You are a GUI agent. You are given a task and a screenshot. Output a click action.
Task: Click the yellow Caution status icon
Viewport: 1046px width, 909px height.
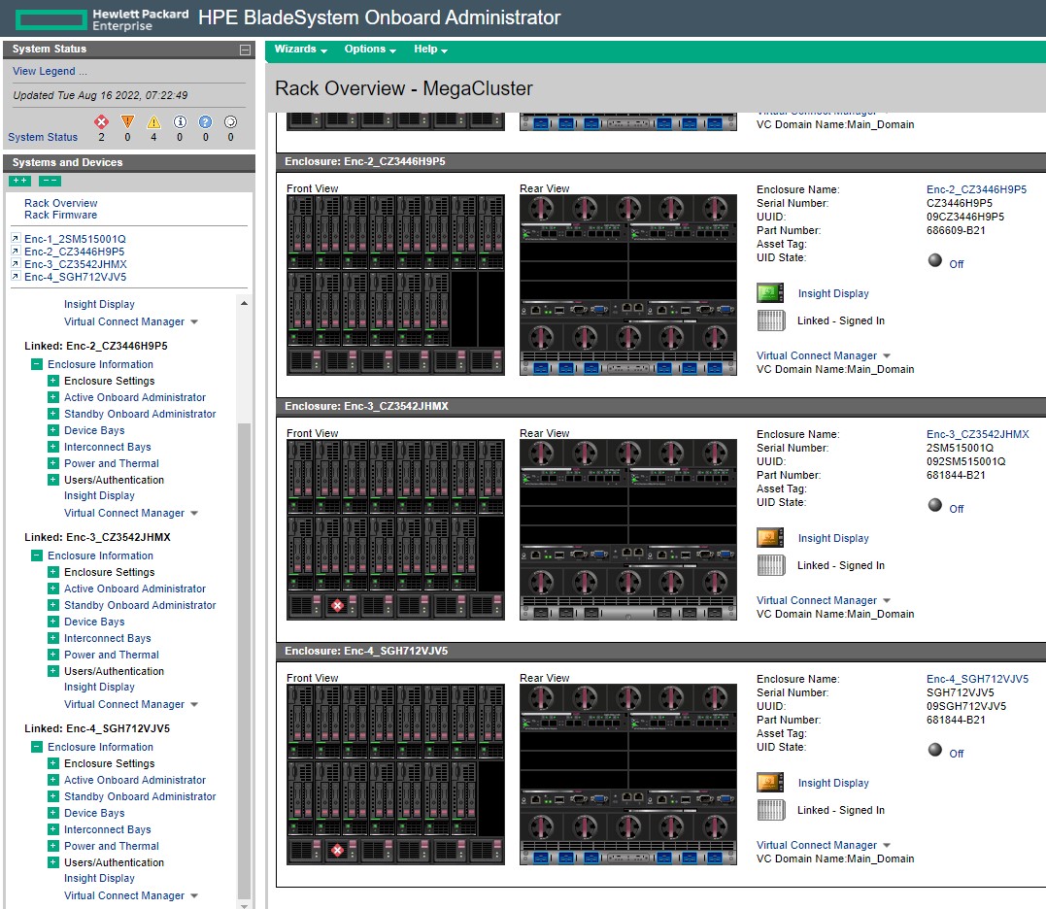point(153,121)
